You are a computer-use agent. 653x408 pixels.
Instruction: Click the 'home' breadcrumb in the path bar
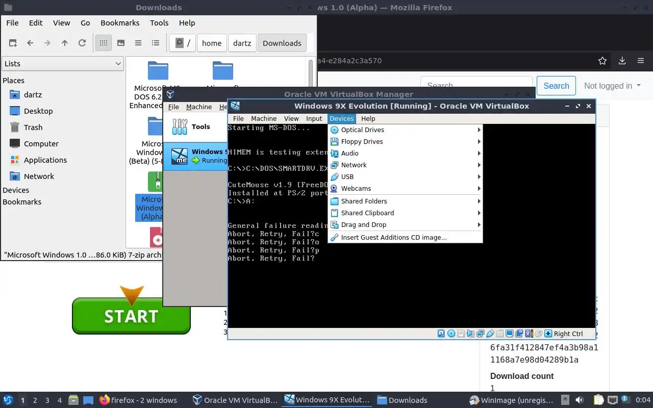coord(212,43)
